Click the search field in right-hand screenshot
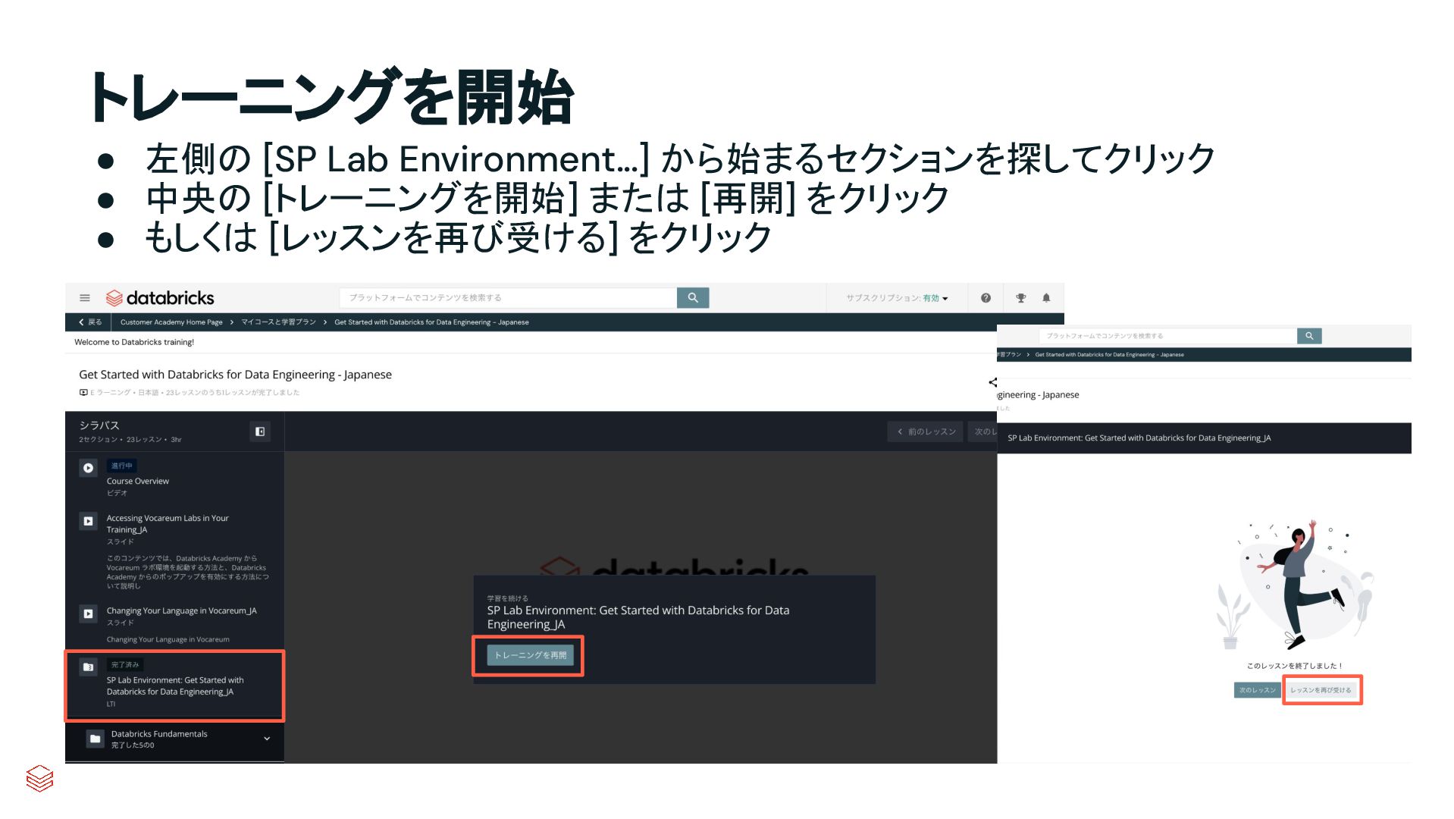Screen dimensions: 1454x819 1168,336
